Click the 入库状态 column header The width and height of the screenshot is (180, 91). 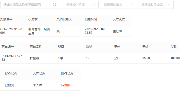click(39, 74)
